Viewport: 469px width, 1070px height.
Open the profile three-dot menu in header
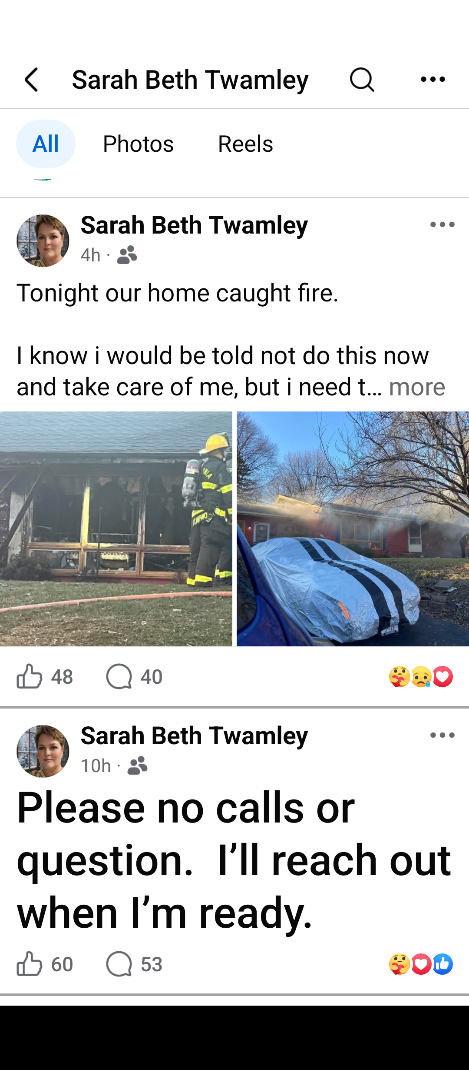(433, 79)
